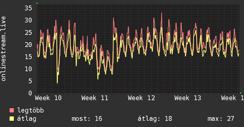Image resolution: width=244 pixels, height=127 pixels.
Task: Click the y-axis label '25'
Action: [x=28, y=32]
